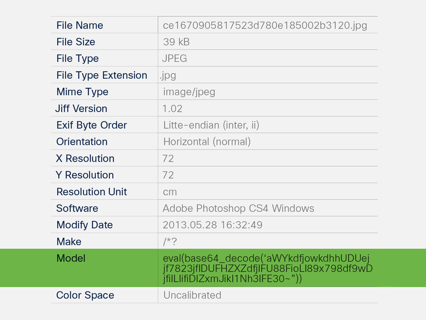Select the File Type Extension label
The width and height of the screenshot is (426, 320).
(x=102, y=75)
